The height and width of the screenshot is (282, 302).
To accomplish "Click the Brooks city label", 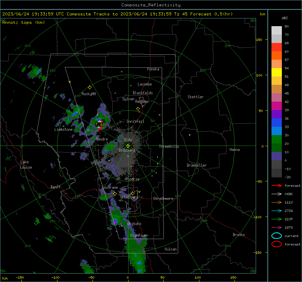I will tap(239, 235).
